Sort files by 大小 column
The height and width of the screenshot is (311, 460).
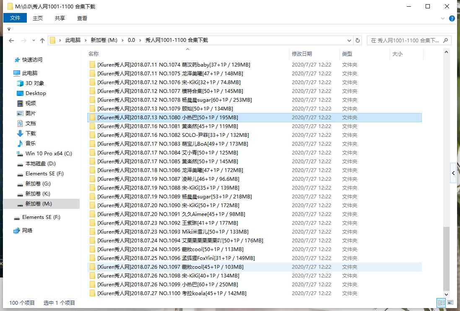[397, 54]
